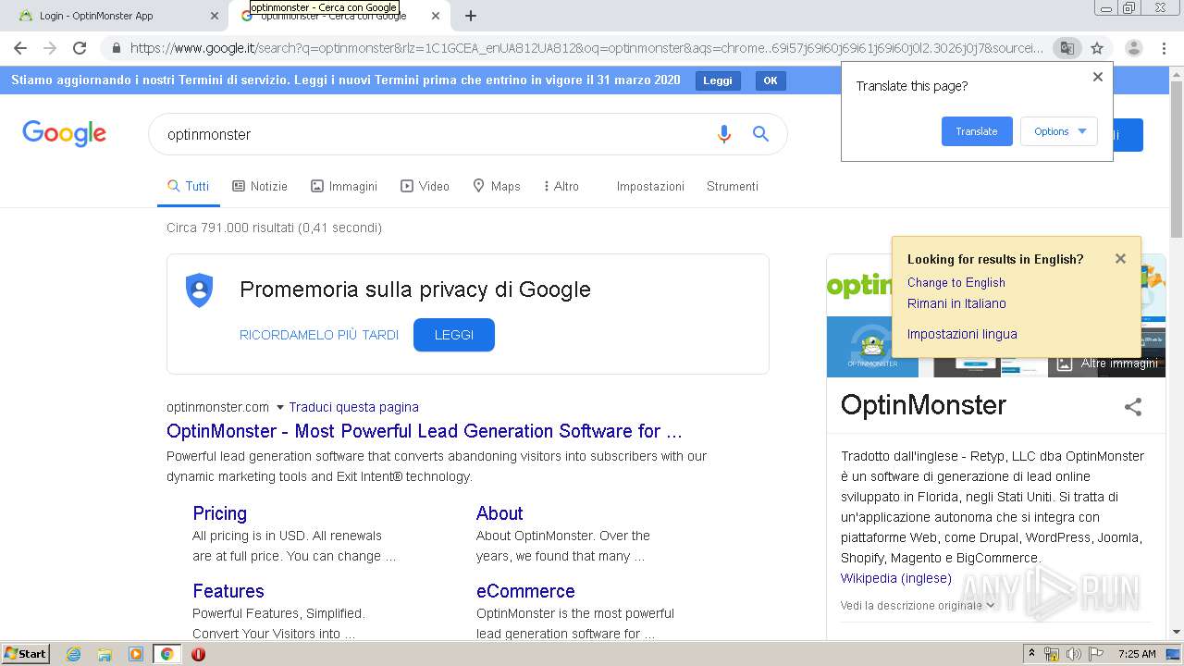The image size is (1184, 666).
Task: Open the eCommerce sitelink
Action: point(525,591)
